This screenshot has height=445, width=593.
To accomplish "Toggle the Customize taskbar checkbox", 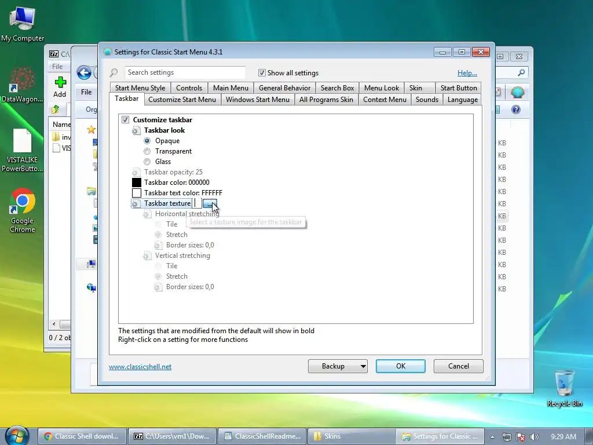I will point(125,119).
